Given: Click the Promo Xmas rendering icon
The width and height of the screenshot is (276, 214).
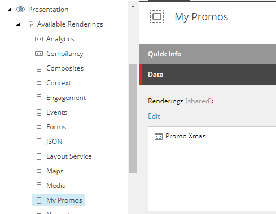Looking at the screenshot, I should click(159, 137).
